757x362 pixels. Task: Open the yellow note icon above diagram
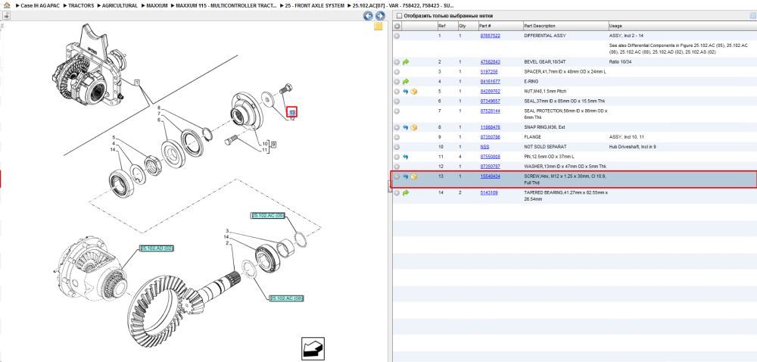(x=378, y=26)
